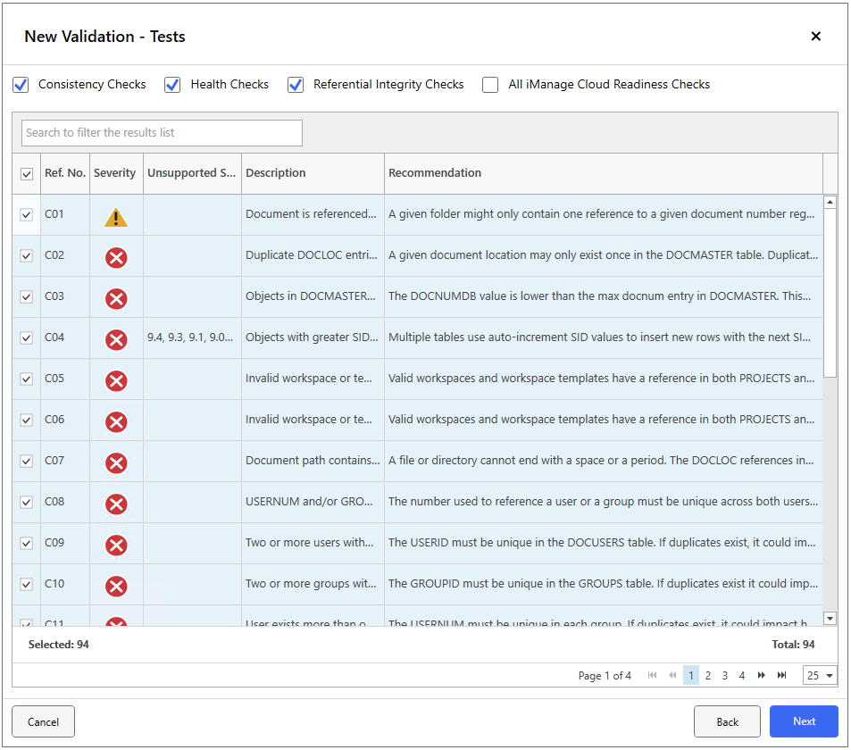
Task: Click the error severity icon for check C05
Action: click(x=115, y=380)
